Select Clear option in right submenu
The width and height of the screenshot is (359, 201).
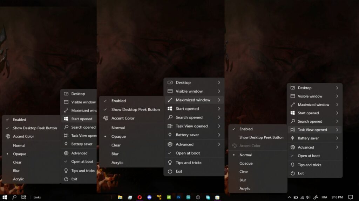pyautogui.click(x=258, y=172)
